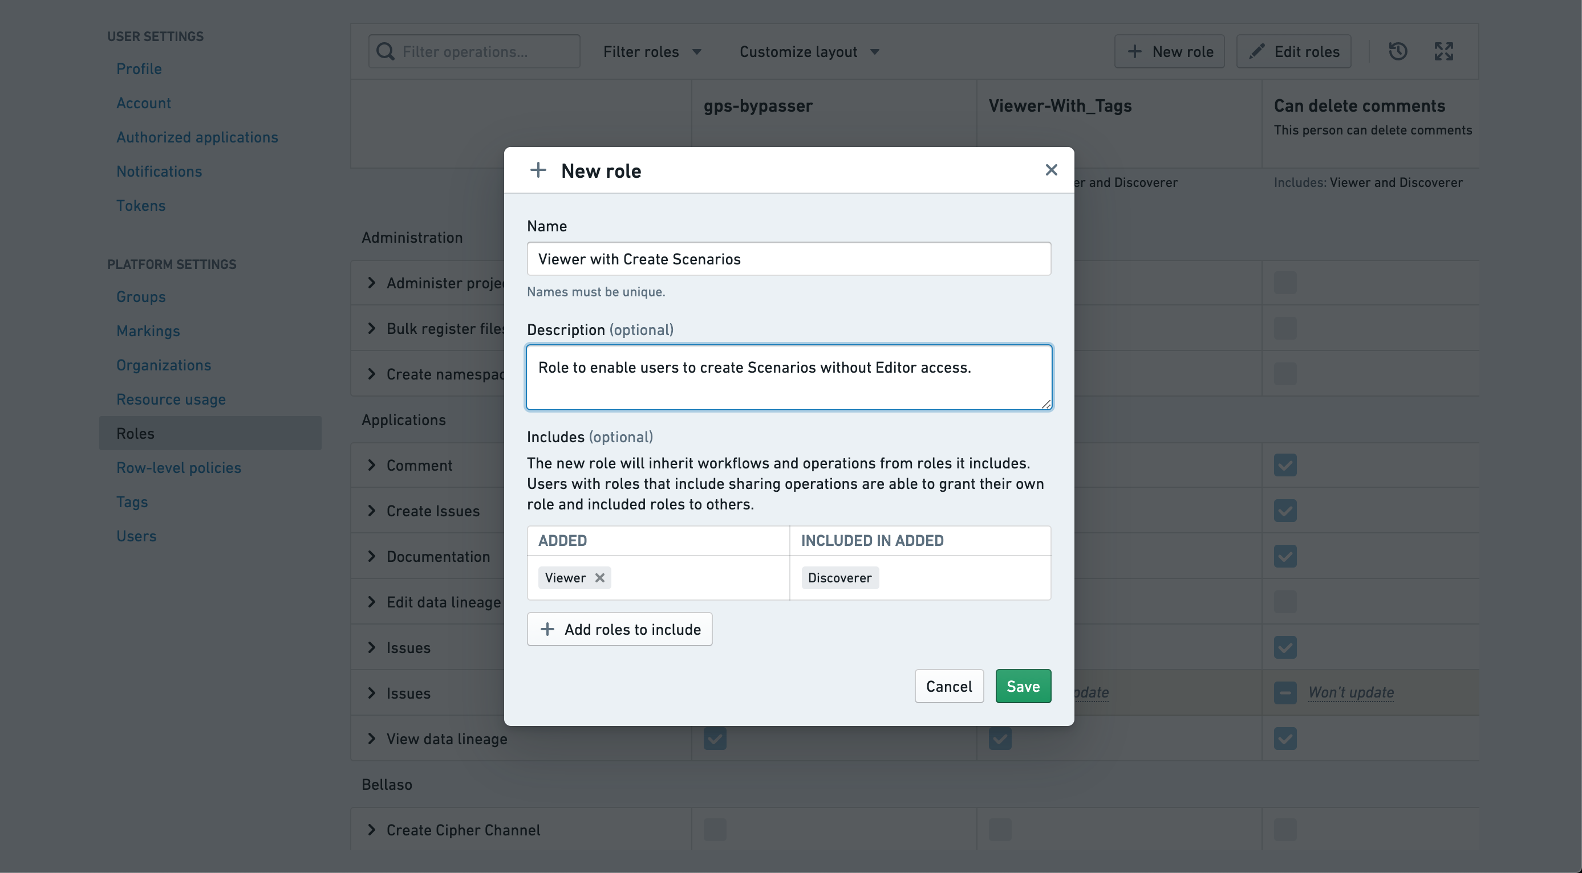Toggle Administer projects checkbox in last column
Screen dimensions: 1582x873
click(1285, 283)
